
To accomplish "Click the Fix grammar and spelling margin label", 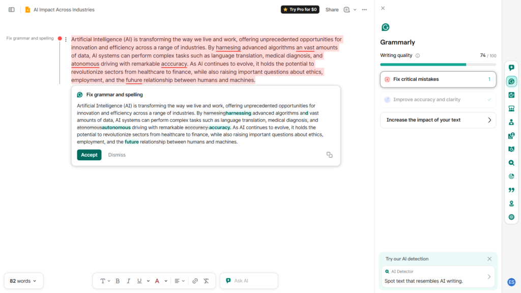I will 30,38.
